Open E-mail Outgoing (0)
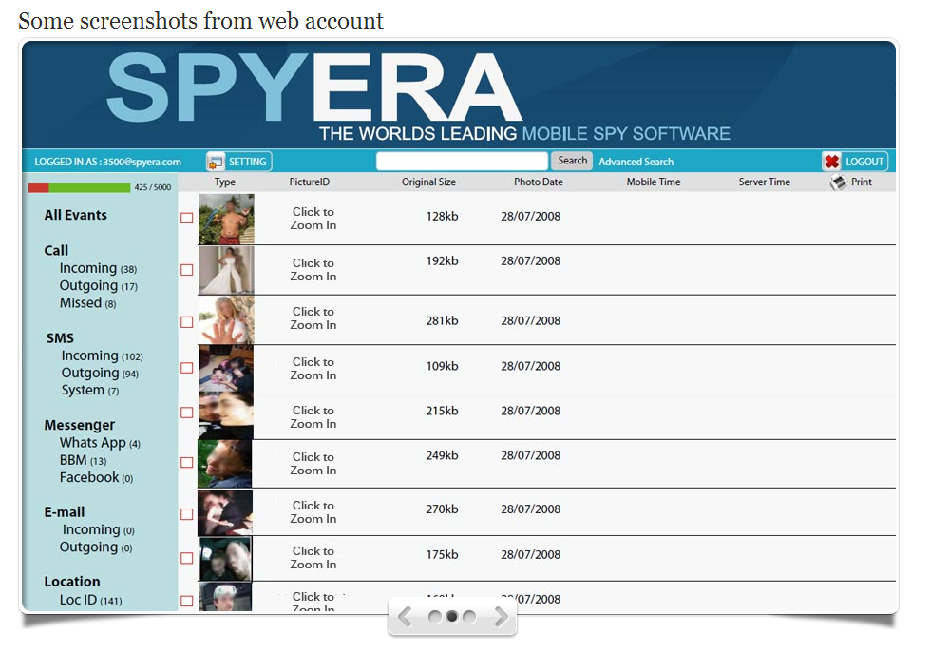930x653 pixels. [x=96, y=547]
